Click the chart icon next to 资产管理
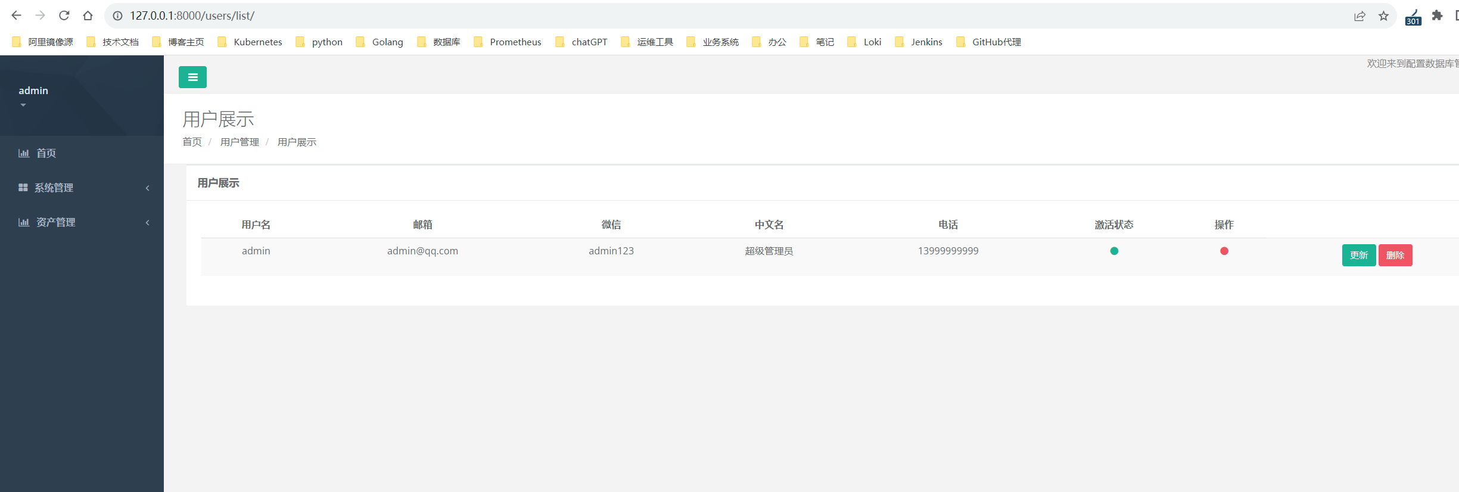The width and height of the screenshot is (1459, 492). (x=24, y=222)
